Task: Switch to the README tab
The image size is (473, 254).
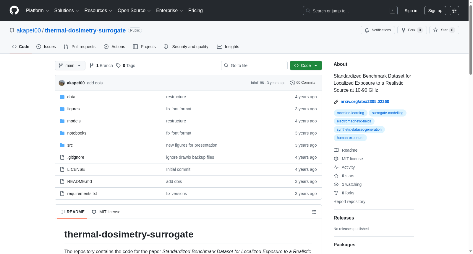Action: pyautogui.click(x=72, y=212)
